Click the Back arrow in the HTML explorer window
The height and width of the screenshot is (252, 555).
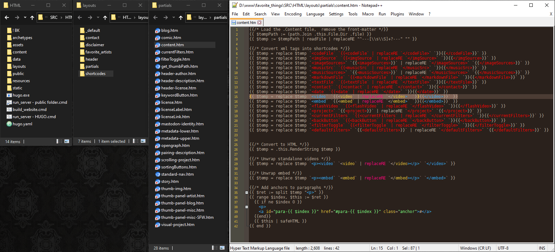pyautogui.click(x=7, y=17)
